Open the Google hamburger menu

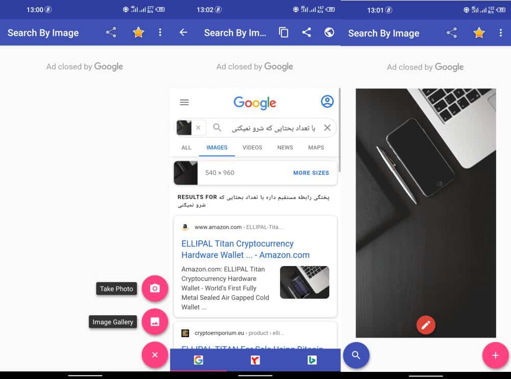click(184, 102)
